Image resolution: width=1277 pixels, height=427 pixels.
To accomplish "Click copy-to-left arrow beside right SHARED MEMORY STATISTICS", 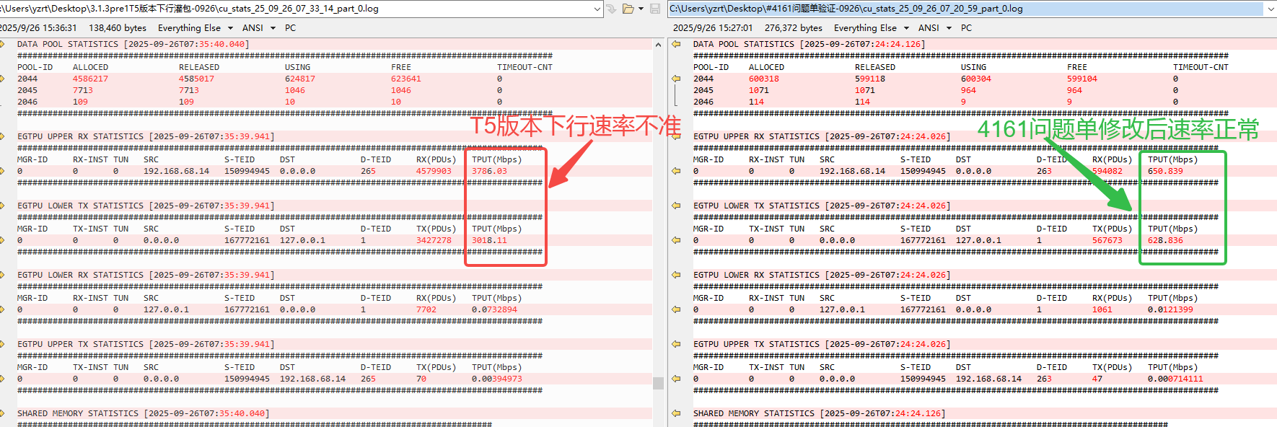I will click(676, 413).
